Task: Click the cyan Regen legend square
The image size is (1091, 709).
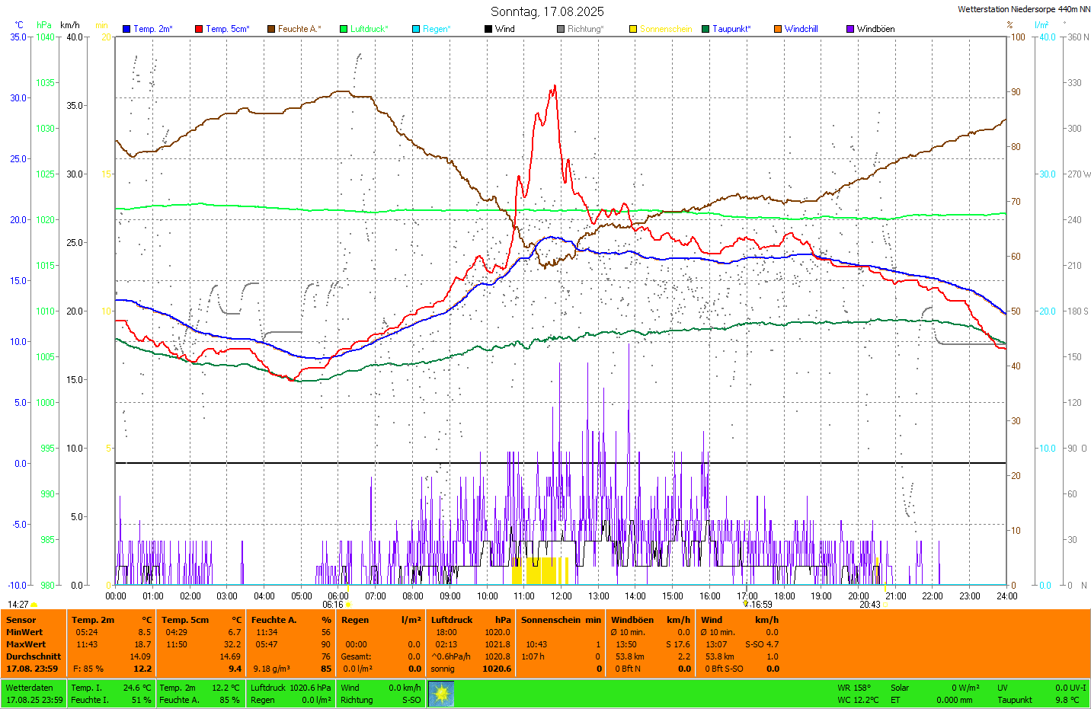Action: pyautogui.click(x=416, y=29)
